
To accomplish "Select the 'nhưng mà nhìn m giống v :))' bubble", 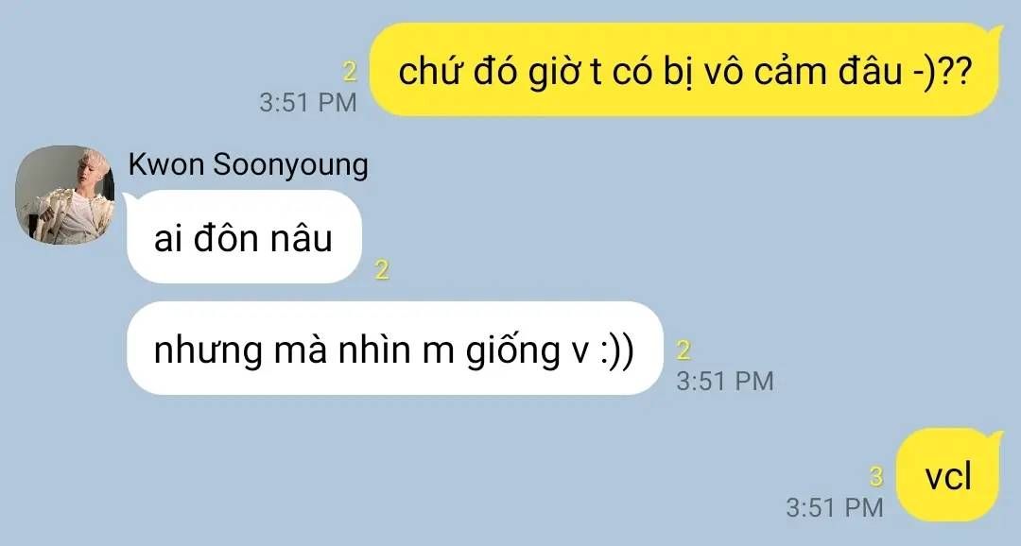I will [394, 349].
